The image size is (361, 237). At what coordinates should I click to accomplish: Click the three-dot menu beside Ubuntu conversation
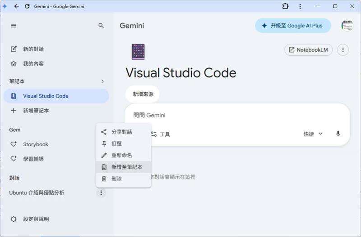click(x=101, y=193)
